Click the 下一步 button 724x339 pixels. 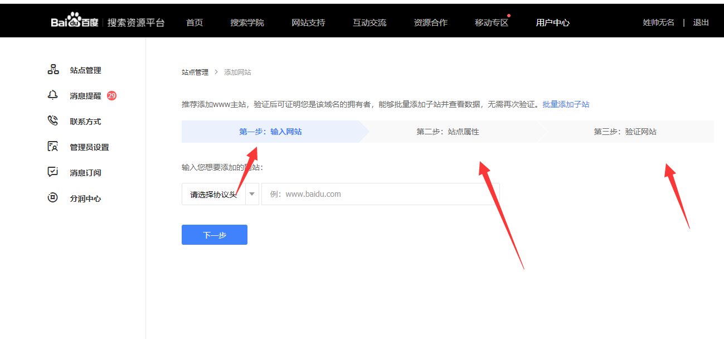click(x=215, y=235)
